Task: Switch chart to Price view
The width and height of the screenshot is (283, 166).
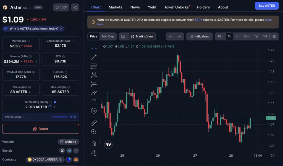Action: click(x=94, y=36)
